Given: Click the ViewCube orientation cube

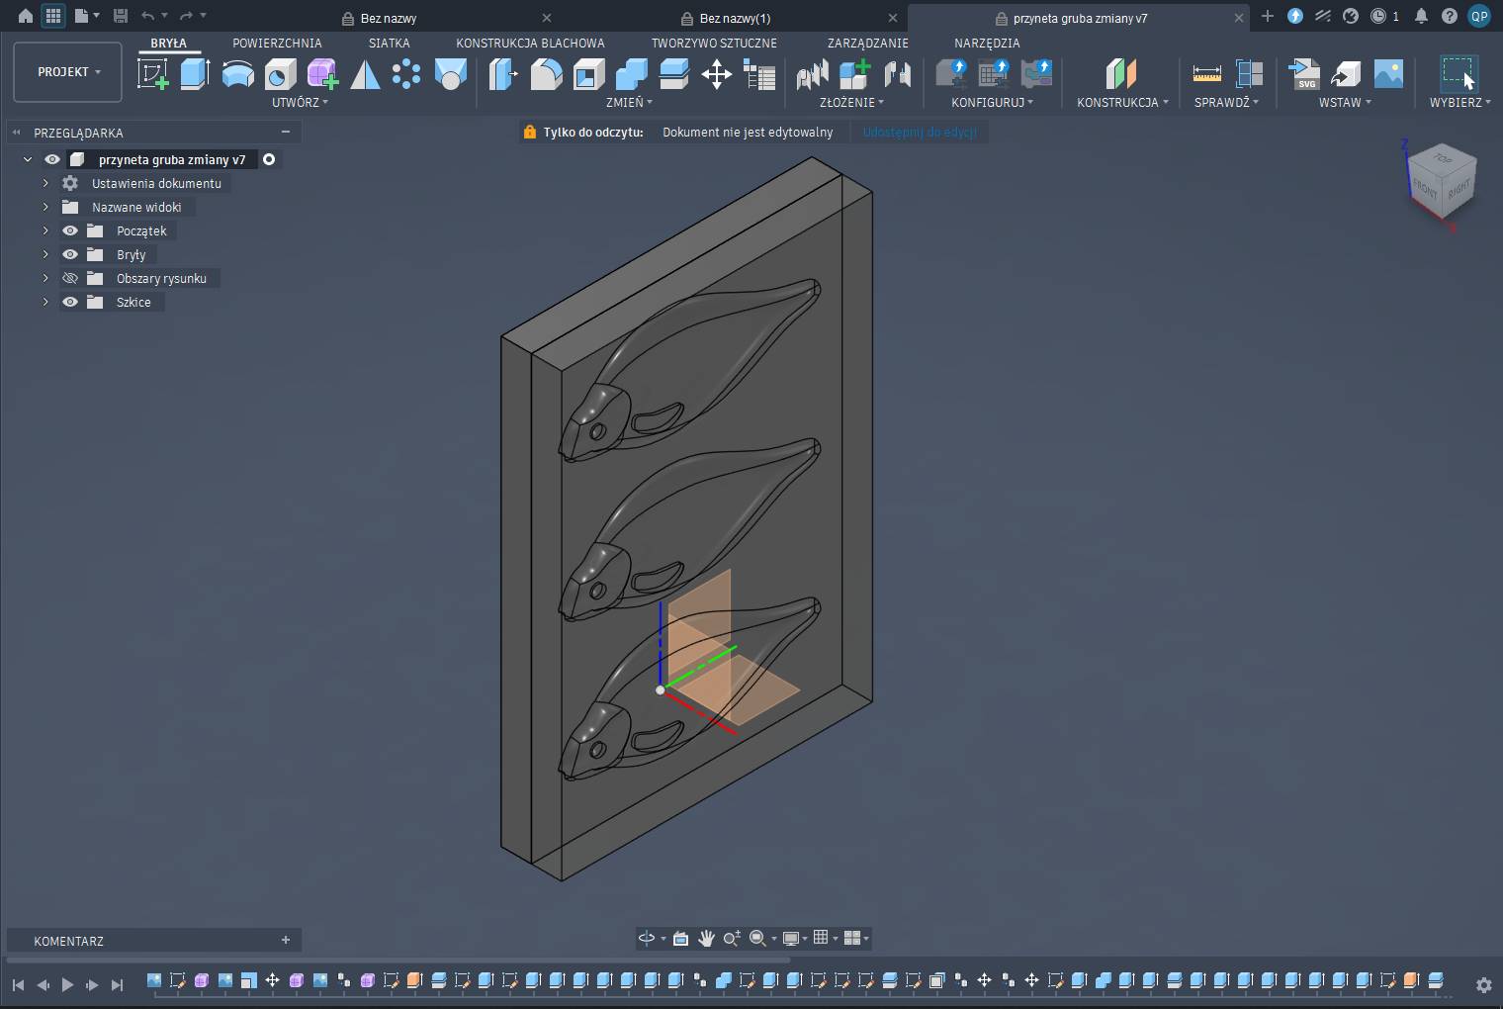Looking at the screenshot, I should click(x=1442, y=183).
